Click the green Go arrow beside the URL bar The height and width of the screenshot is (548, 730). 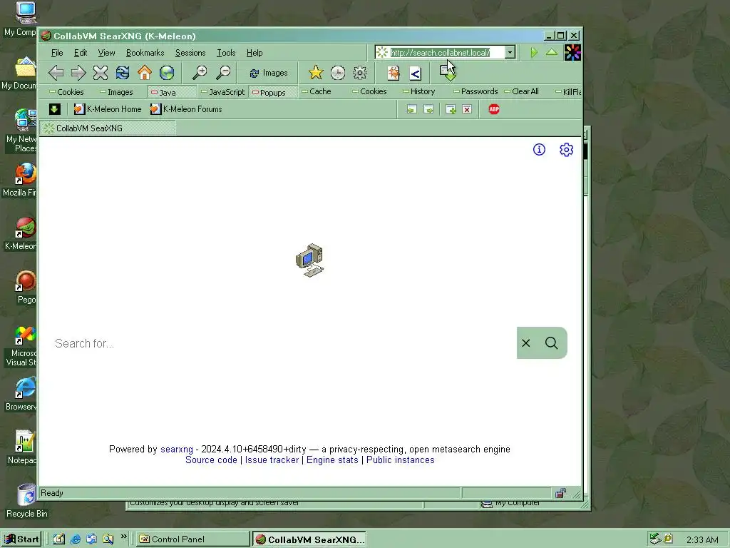pos(534,52)
